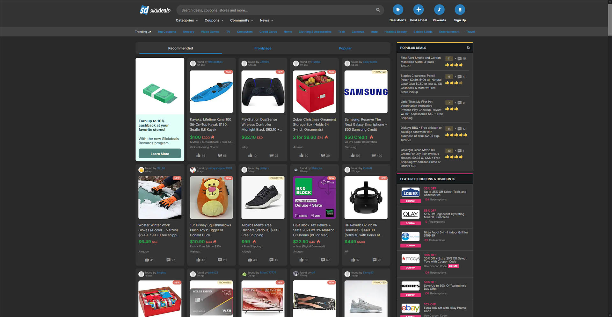612x317 pixels.
Task: Switch to the Frontpage tab
Action: (x=263, y=48)
